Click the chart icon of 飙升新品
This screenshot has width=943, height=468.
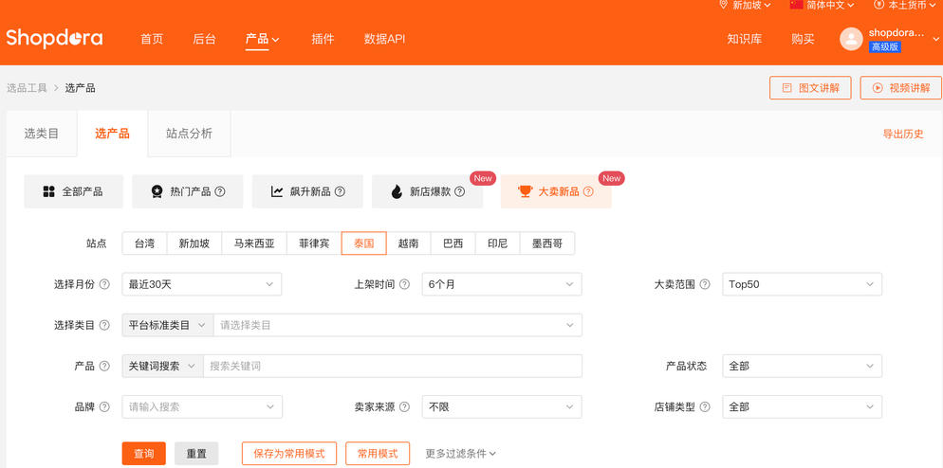pyautogui.click(x=277, y=191)
